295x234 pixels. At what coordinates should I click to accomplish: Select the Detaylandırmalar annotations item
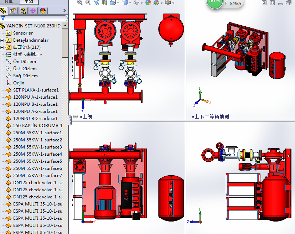point(31,40)
